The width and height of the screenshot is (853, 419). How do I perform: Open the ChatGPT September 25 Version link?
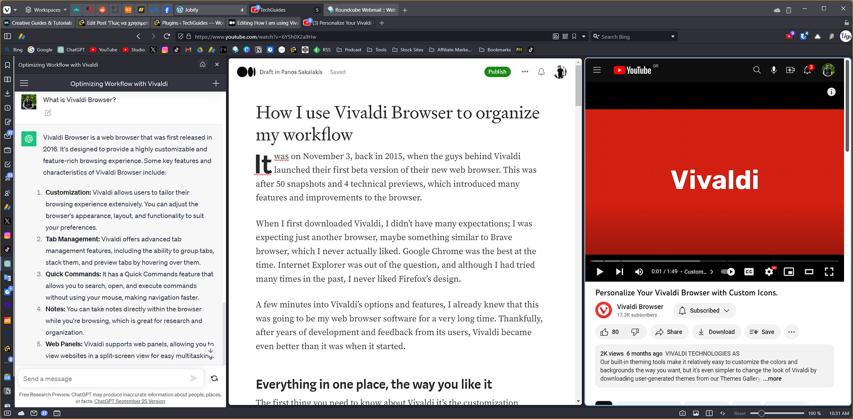pos(130,401)
